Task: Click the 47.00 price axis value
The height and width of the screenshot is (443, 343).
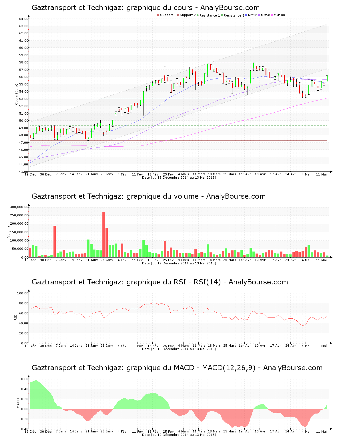Action: [x=24, y=143]
